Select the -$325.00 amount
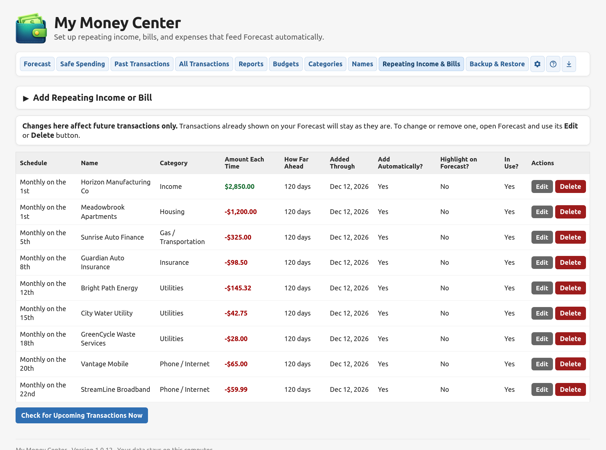The width and height of the screenshot is (606, 450). tap(238, 237)
